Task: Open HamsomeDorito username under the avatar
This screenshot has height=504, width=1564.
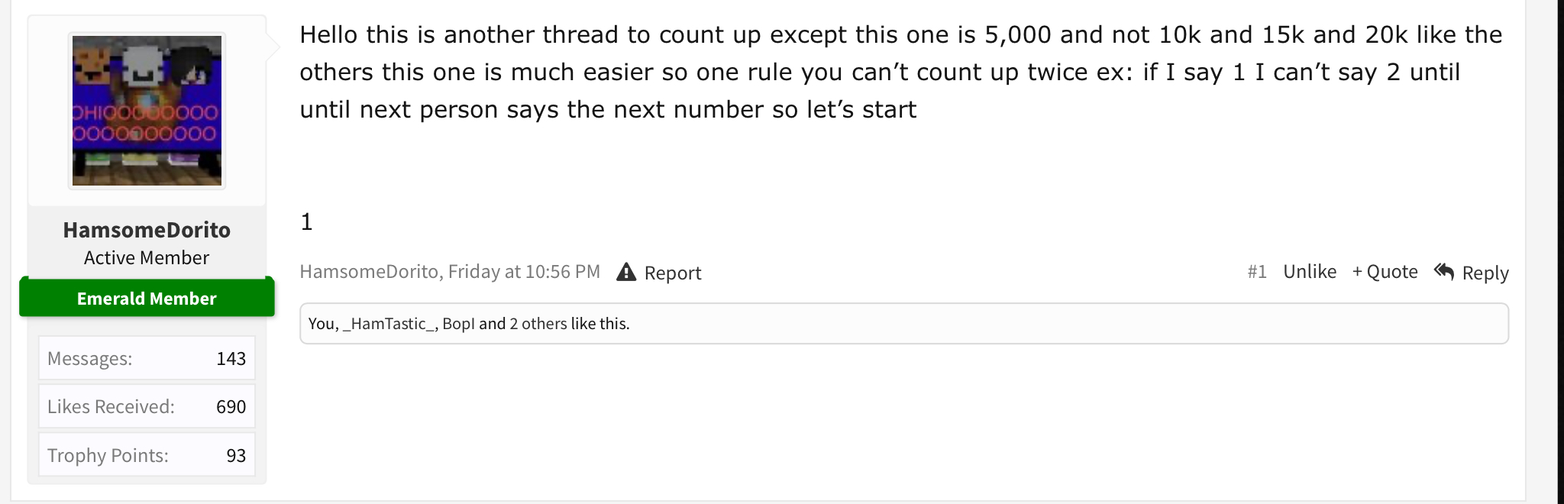Action: coord(147,230)
